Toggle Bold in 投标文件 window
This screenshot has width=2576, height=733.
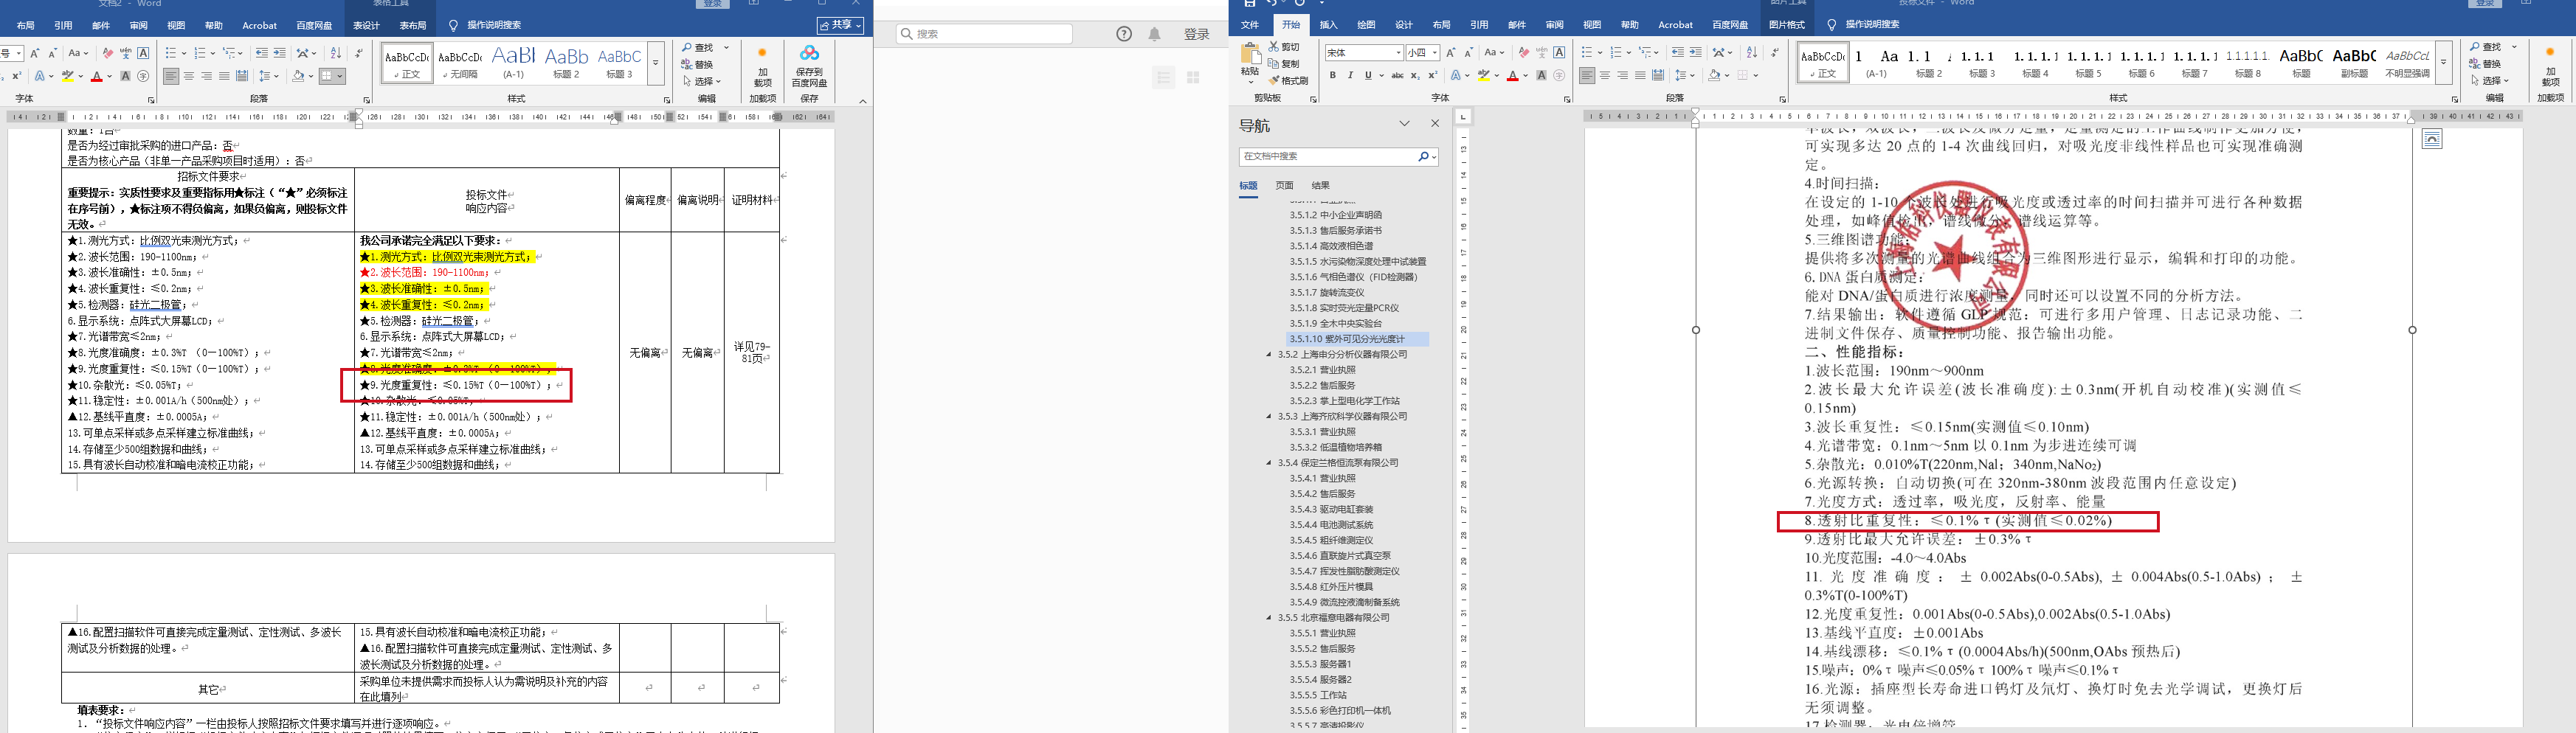pyautogui.click(x=1333, y=75)
